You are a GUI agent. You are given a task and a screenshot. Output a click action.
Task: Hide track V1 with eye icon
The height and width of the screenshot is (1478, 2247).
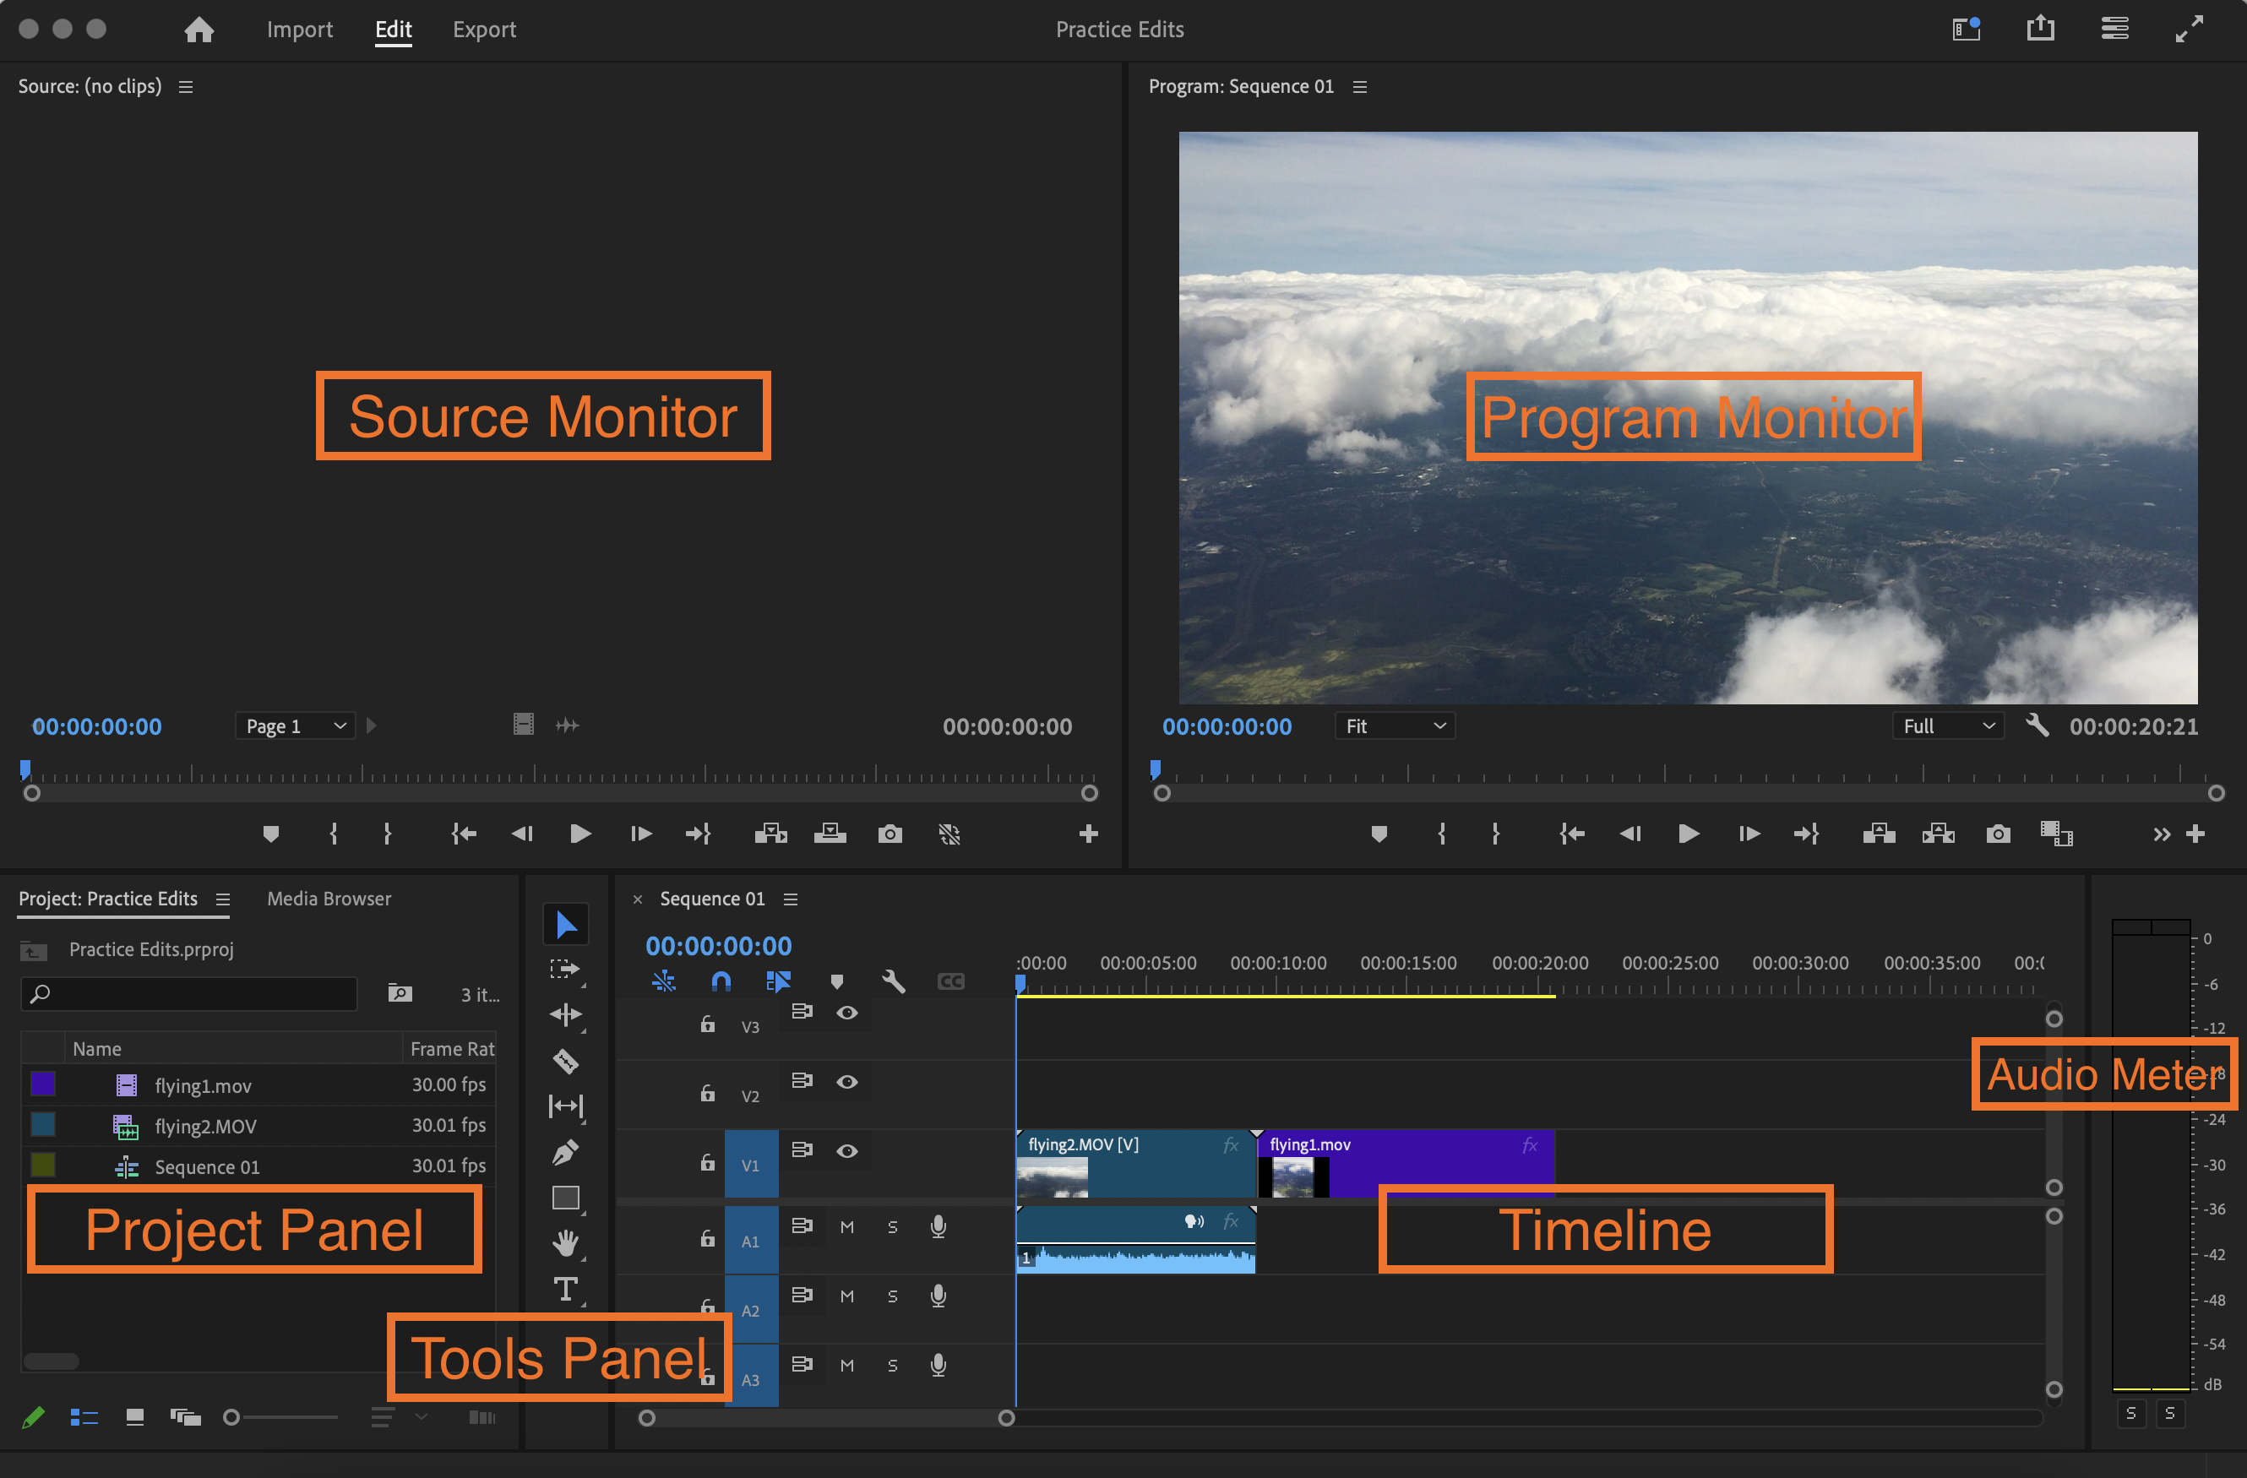[847, 1150]
